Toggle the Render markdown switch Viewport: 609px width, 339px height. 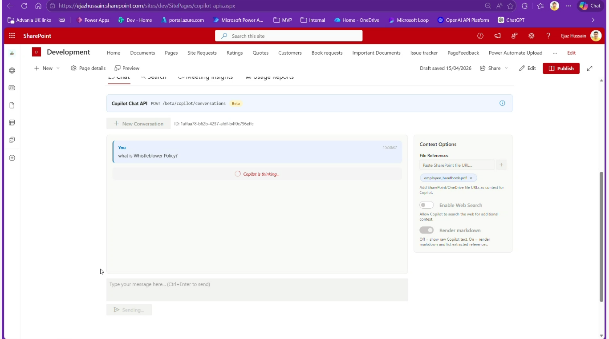(426, 230)
